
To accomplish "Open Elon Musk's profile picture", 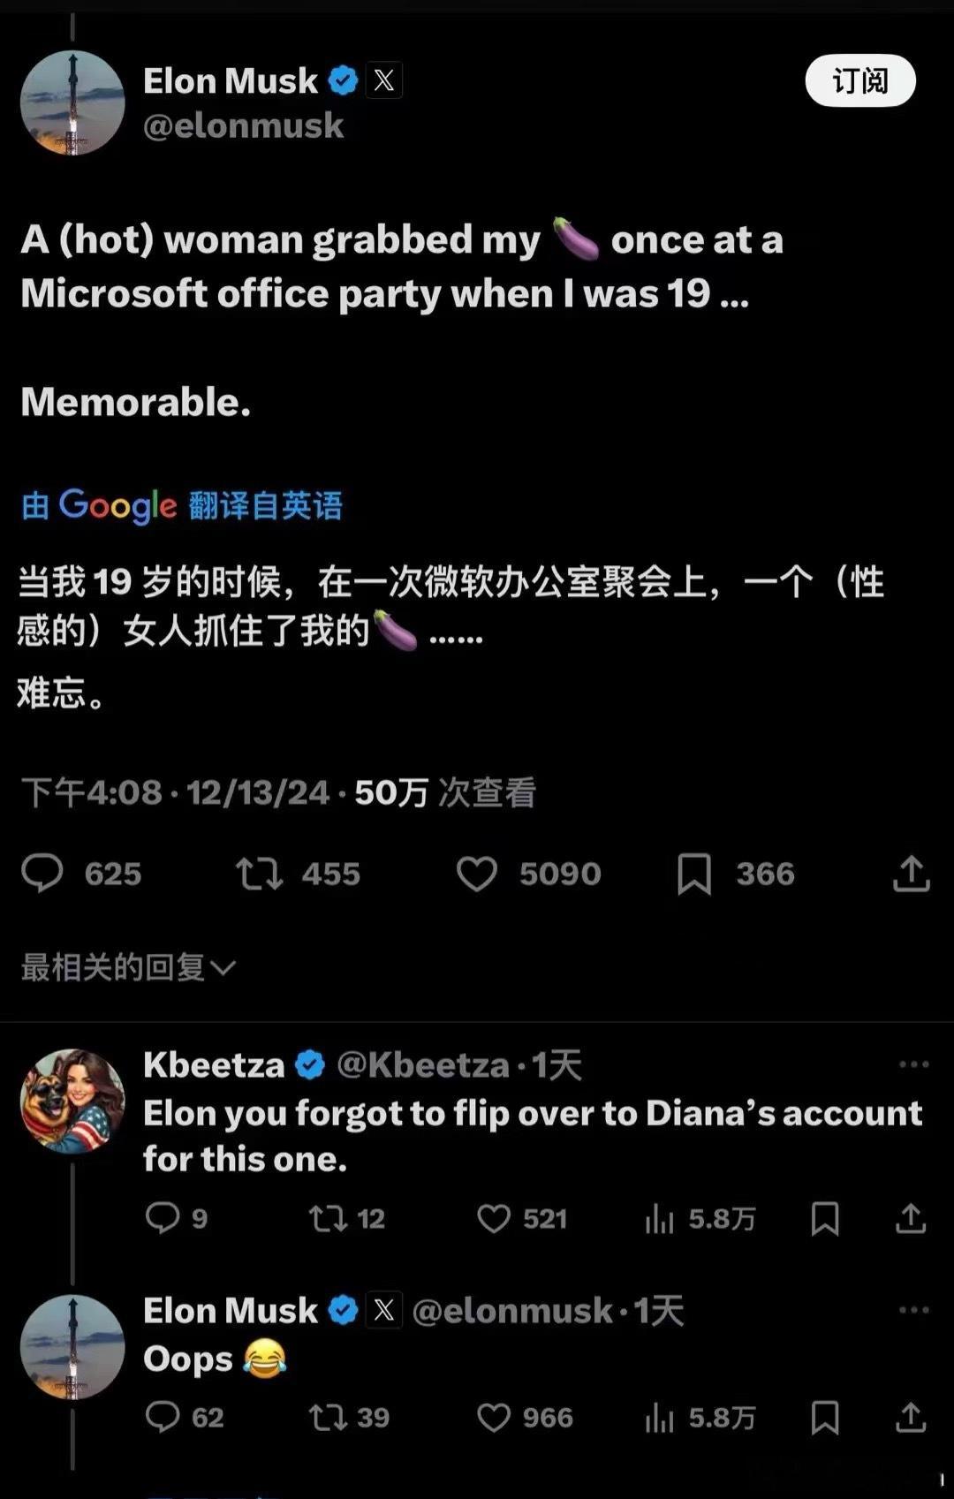I will (x=73, y=102).
